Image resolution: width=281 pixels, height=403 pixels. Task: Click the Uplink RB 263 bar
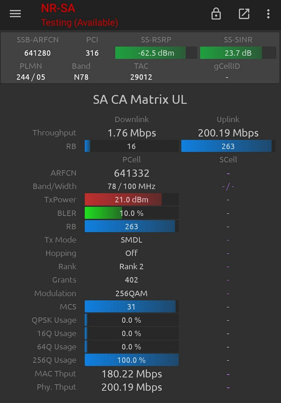[228, 146]
